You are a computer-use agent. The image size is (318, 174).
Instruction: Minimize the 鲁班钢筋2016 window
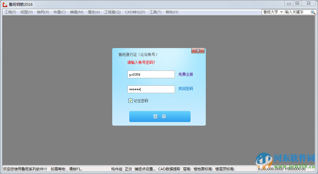coord(289,3)
